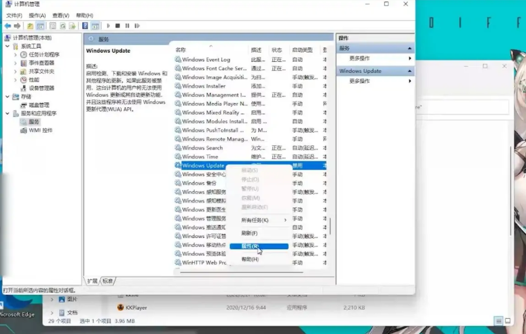This screenshot has height=334, width=526.
Task: Refresh the list using the toolbar icon
Action: (x=62, y=26)
